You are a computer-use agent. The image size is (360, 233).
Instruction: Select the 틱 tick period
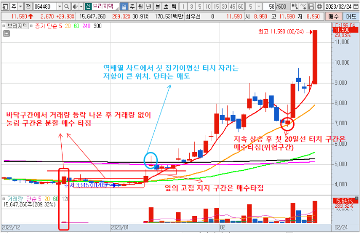click(174, 6)
